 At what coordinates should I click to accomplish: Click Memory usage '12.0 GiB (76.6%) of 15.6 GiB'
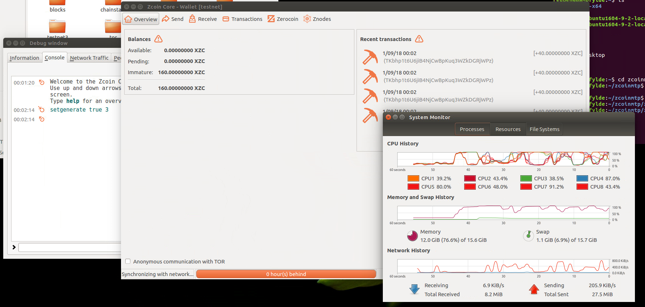click(453, 240)
